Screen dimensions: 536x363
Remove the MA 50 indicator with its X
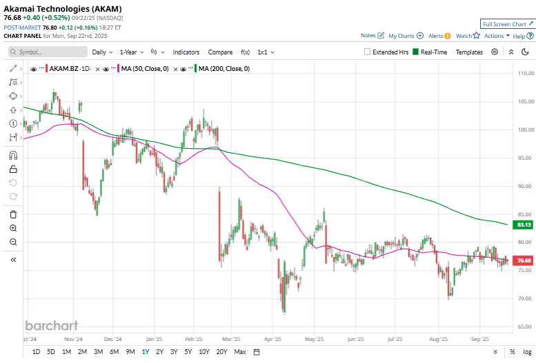[175, 70]
